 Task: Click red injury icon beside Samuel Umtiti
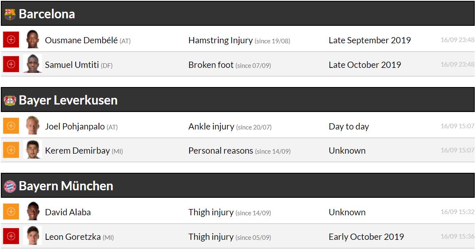(11, 64)
